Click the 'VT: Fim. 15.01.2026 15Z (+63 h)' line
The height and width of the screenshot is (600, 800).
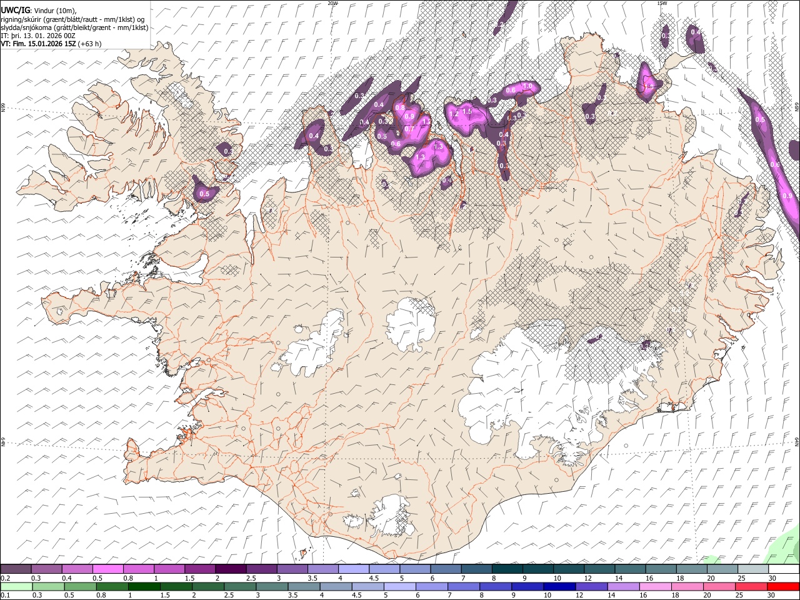pos(51,44)
